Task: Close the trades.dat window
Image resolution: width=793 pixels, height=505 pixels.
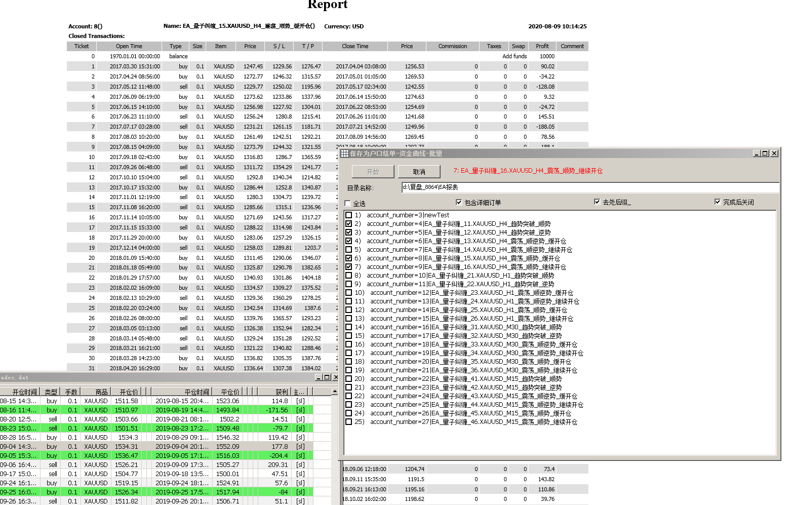Action: tap(335, 377)
